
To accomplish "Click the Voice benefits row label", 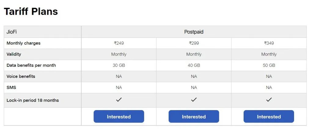I will (x=21, y=76).
